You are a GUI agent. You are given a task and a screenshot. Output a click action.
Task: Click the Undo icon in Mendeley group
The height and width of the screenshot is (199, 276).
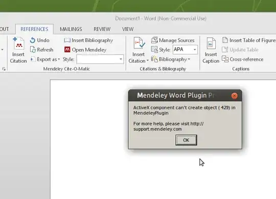(33, 40)
